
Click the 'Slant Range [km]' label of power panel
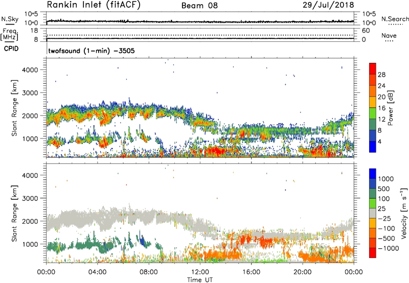tap(14, 108)
